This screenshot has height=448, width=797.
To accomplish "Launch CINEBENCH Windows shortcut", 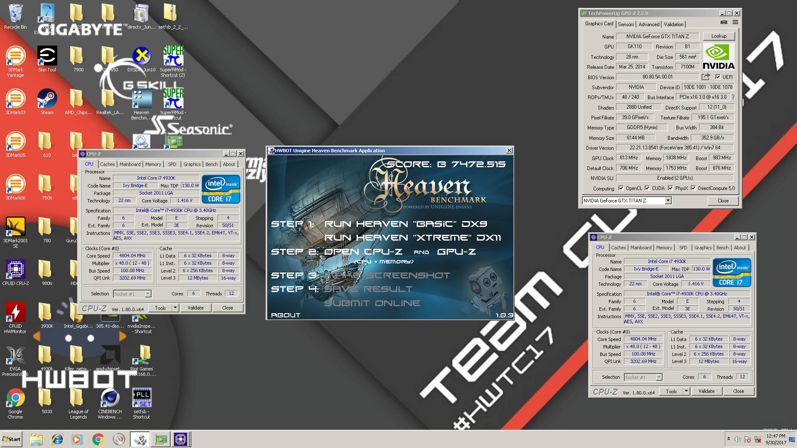I will coord(110,403).
